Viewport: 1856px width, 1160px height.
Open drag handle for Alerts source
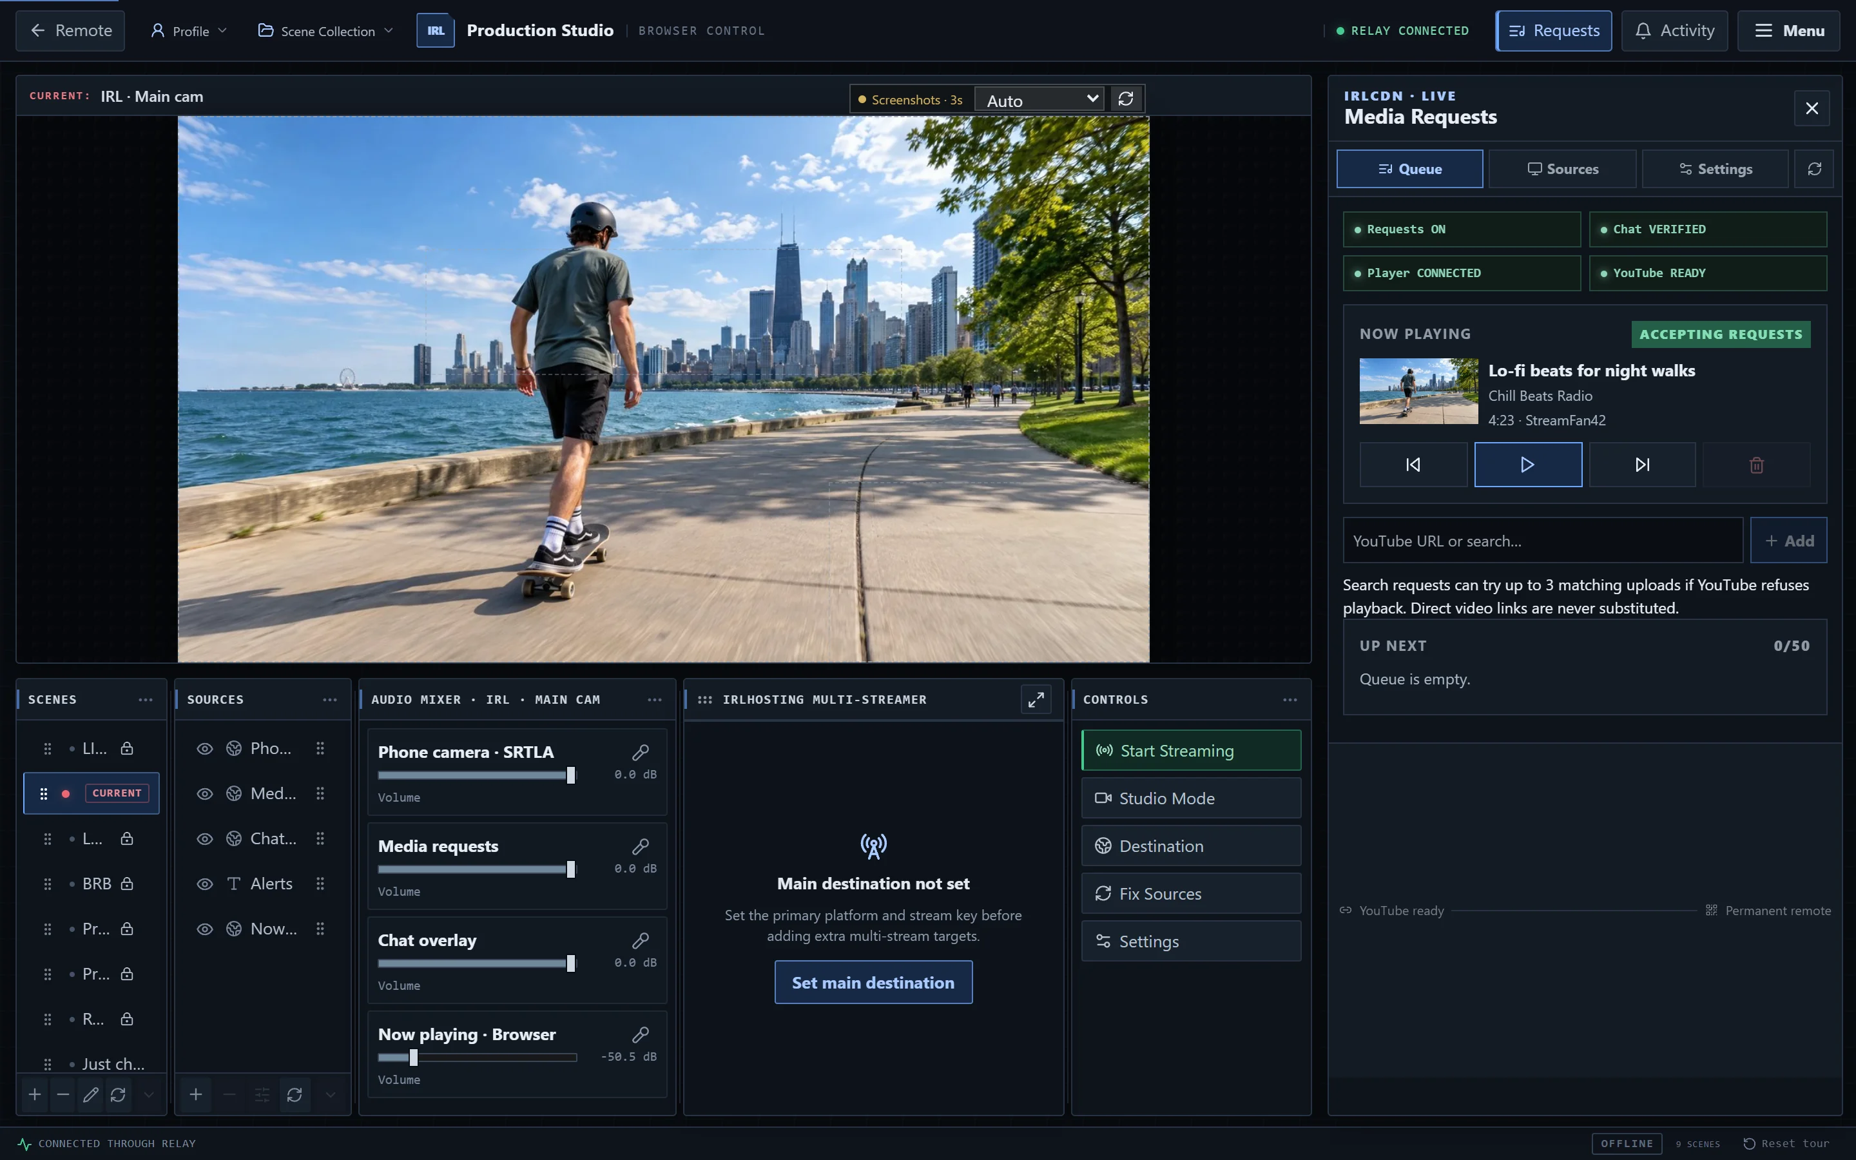320,883
